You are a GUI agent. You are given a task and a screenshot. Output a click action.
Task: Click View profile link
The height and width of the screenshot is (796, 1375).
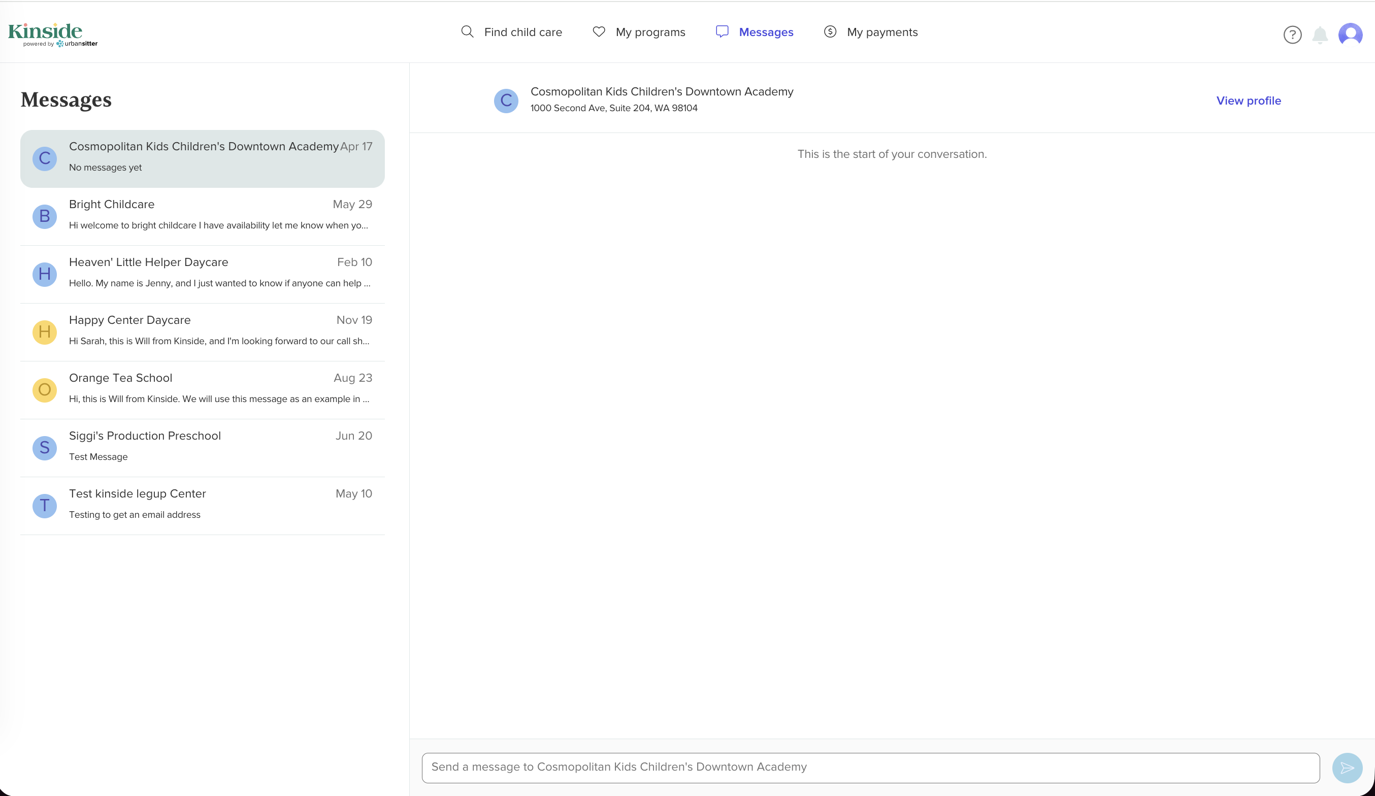[x=1249, y=101]
